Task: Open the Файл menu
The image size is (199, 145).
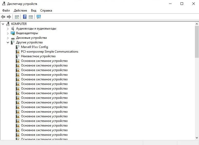Action: pos(6,11)
